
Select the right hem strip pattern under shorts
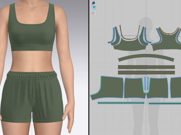click(165, 103)
